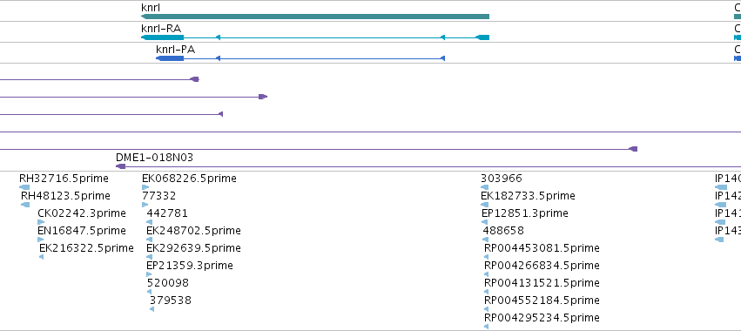Click the EK248702.5prime feature label

click(x=193, y=231)
